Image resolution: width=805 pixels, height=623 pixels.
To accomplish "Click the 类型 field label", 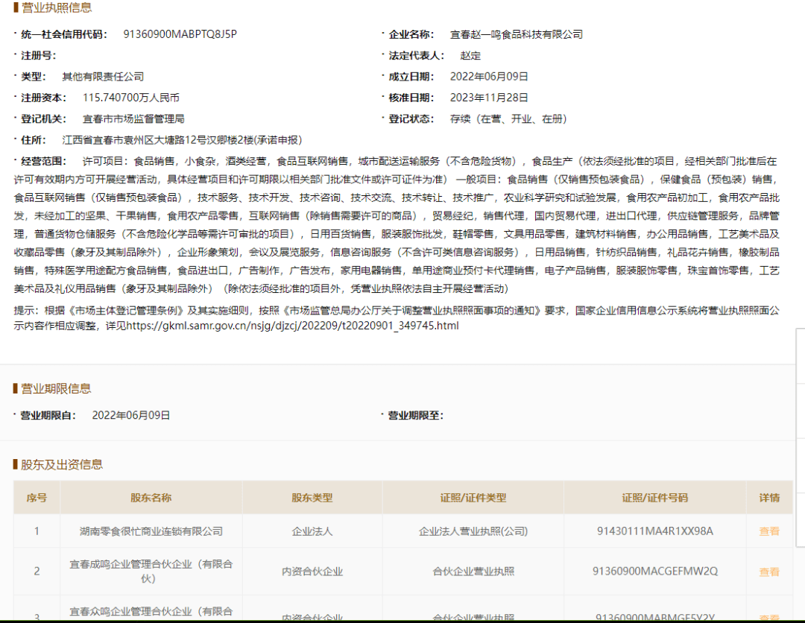I will (x=34, y=77).
